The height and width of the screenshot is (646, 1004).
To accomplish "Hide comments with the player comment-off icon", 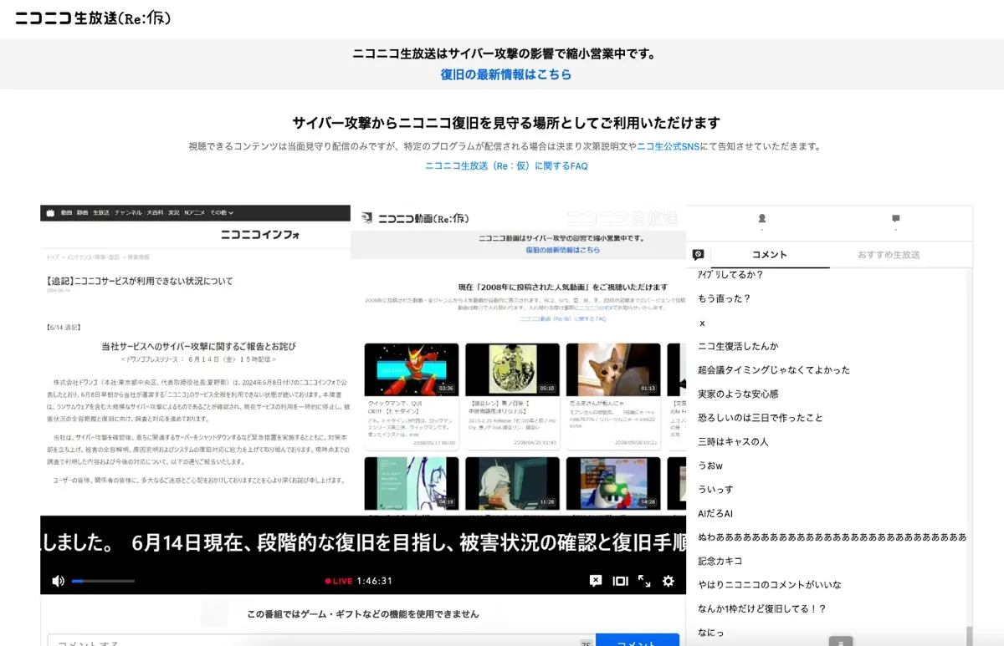I will [595, 581].
